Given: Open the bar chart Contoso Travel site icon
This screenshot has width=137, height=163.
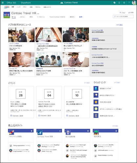Looking at the screenshot, I should (40, 132).
